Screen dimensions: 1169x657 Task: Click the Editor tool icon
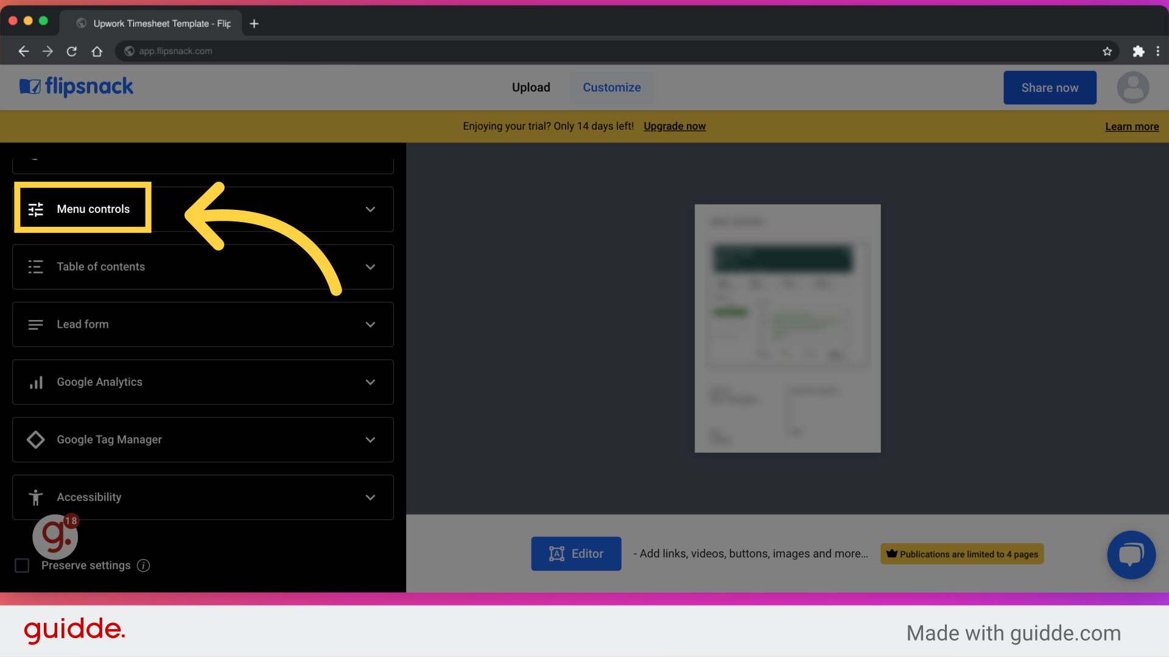(x=557, y=554)
